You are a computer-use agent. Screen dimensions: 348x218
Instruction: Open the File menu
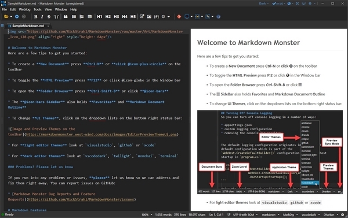(x=4, y=9)
